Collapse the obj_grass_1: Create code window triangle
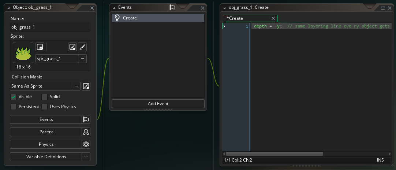 pyautogui.click(x=224, y=8)
